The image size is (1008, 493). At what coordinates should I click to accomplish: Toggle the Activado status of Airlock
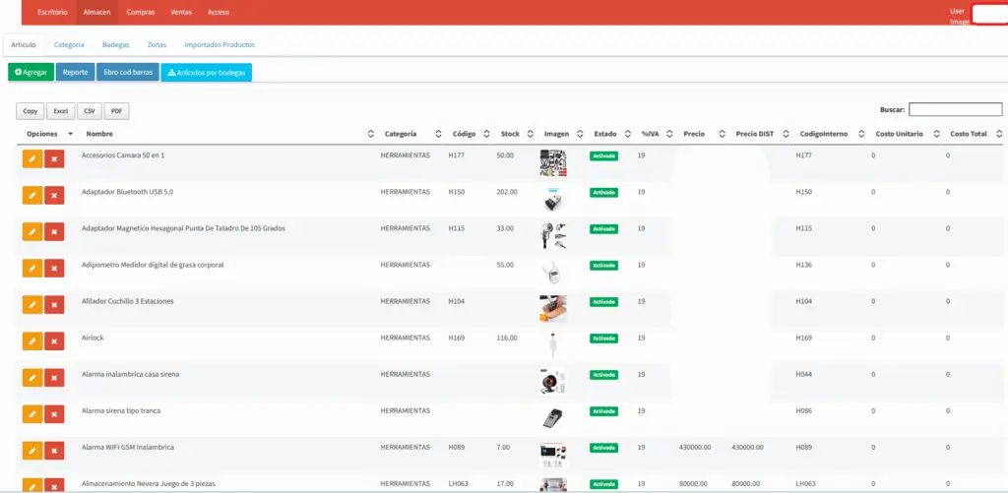pos(603,339)
